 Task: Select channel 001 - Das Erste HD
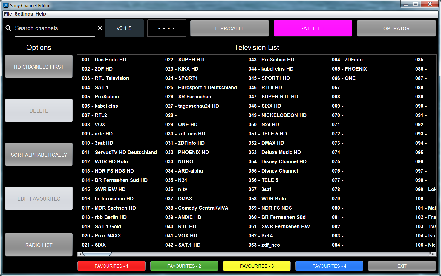click(x=104, y=60)
